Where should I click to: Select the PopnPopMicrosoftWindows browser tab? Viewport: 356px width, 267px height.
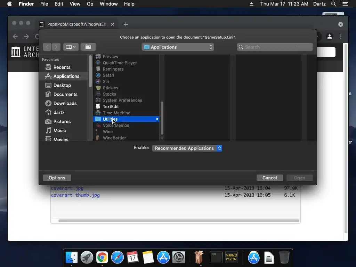[77, 24]
